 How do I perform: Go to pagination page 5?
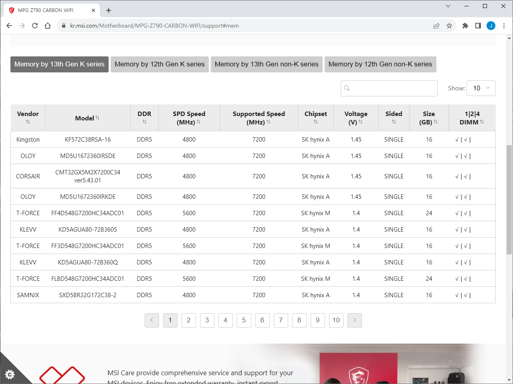point(244,320)
